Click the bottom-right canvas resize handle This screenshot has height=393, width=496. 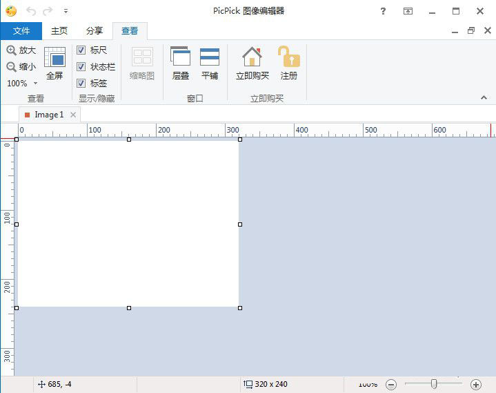point(240,308)
